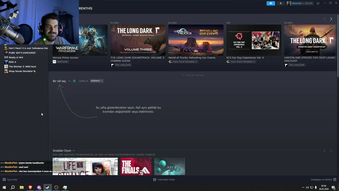Click Euro Truck Simulator 2 icon under SCS Fan Day
Screen dimensions: 339x191
tap(228, 62)
